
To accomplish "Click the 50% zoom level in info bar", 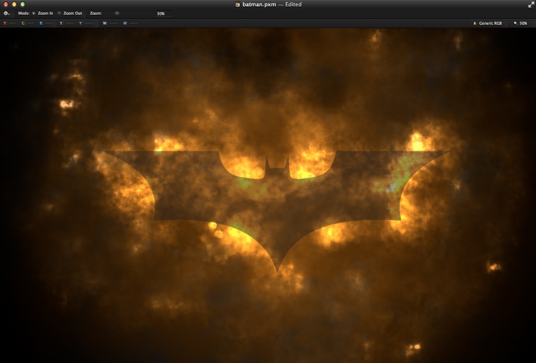I will coord(523,23).
